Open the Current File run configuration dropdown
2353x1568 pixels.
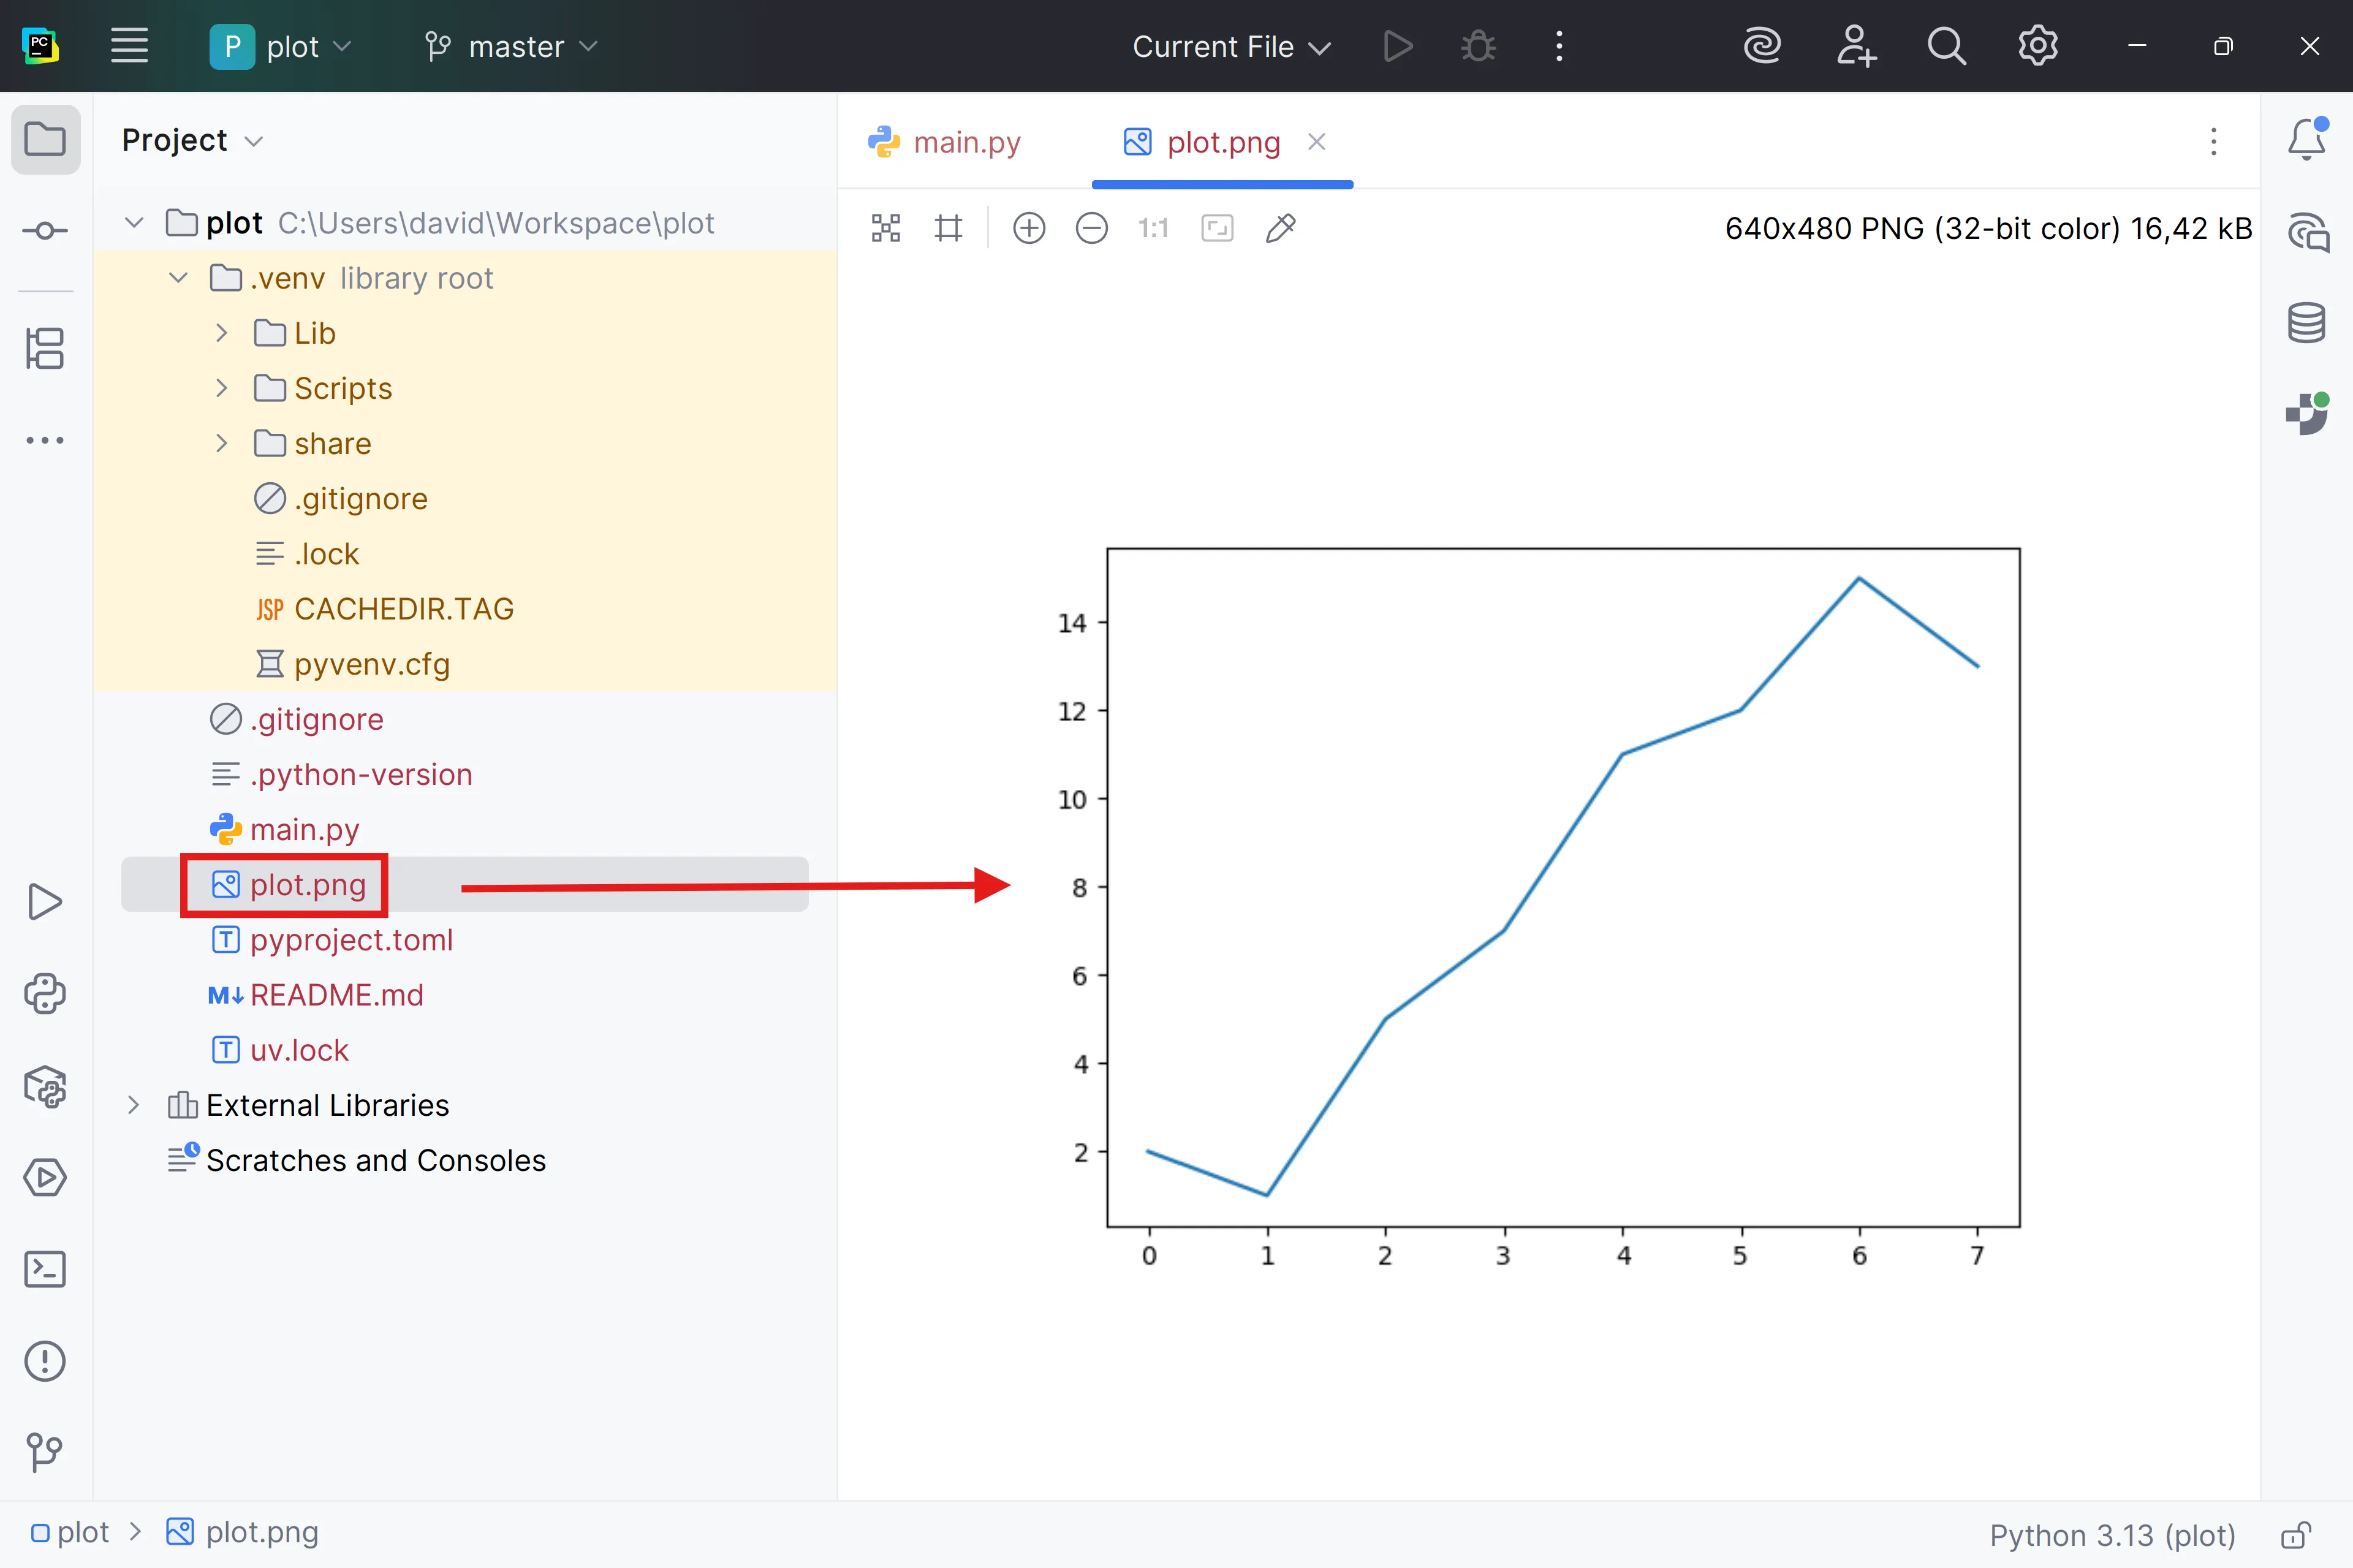pyautogui.click(x=1231, y=46)
